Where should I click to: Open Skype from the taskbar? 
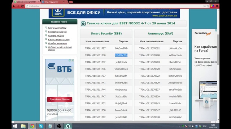coord(41,126)
